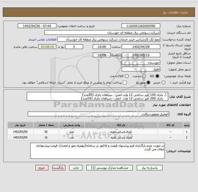Click the شهر محل تحویل field showing اهواز
This screenshot has width=198, height=192.
(141, 69)
